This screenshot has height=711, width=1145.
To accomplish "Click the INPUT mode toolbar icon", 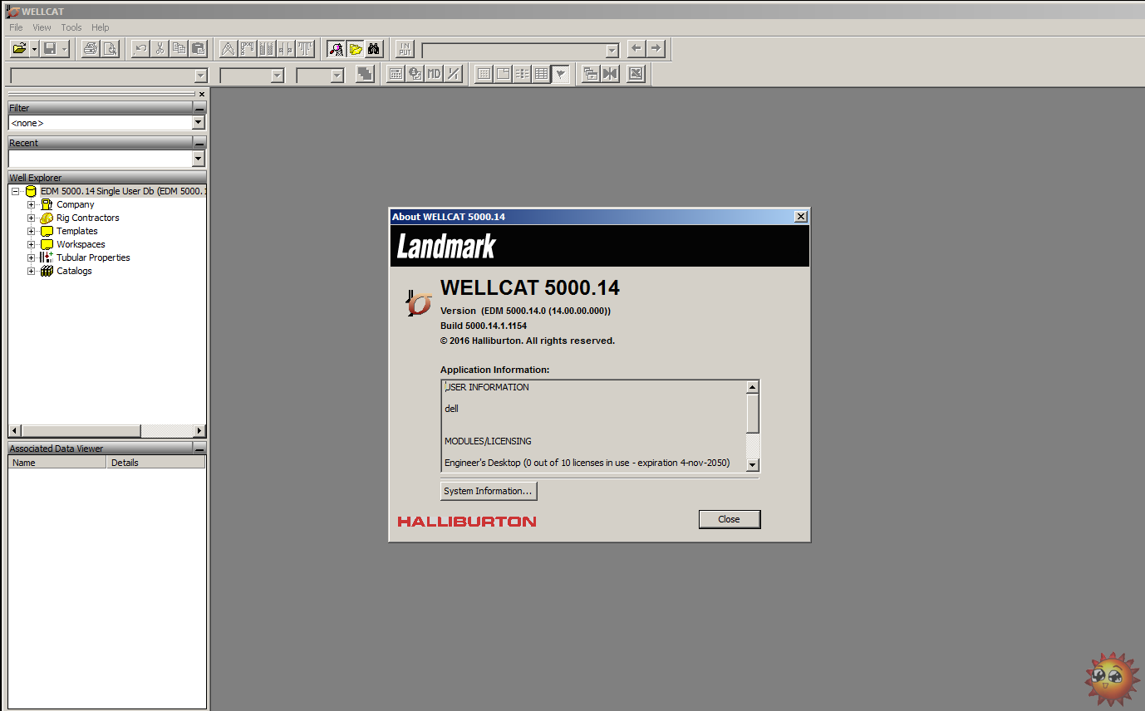I will 405,49.
